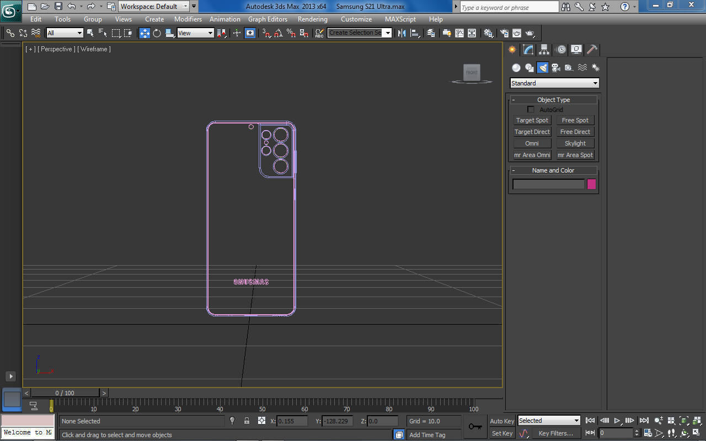Toggle Keyboard Shortcut Override
706x441 pixels.
point(250,33)
